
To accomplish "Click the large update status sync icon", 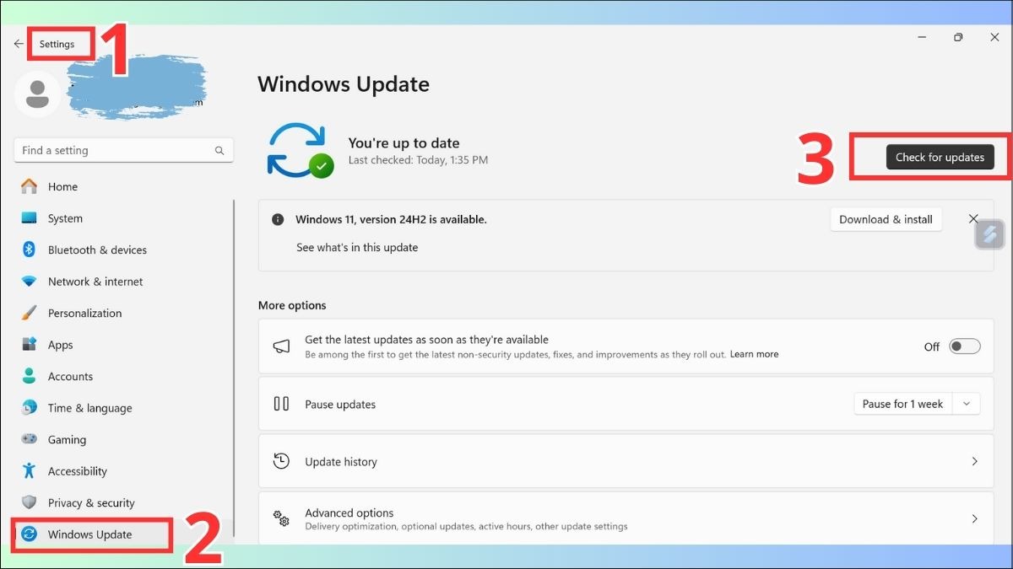I will 299,150.
